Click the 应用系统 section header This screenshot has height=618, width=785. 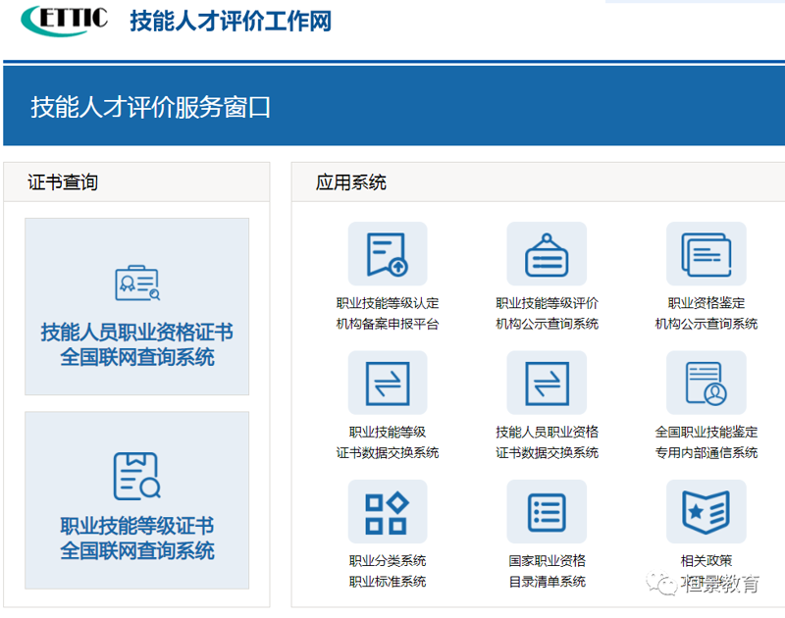point(351,182)
